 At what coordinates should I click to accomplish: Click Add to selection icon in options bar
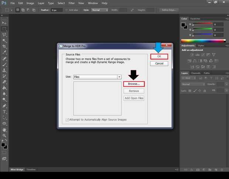point(23,10)
